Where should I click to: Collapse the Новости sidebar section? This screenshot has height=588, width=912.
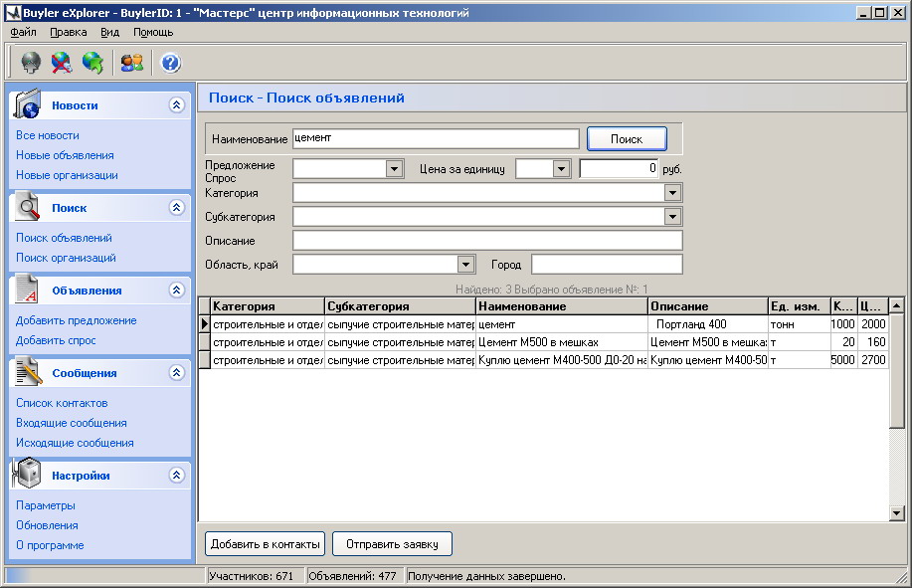[177, 105]
